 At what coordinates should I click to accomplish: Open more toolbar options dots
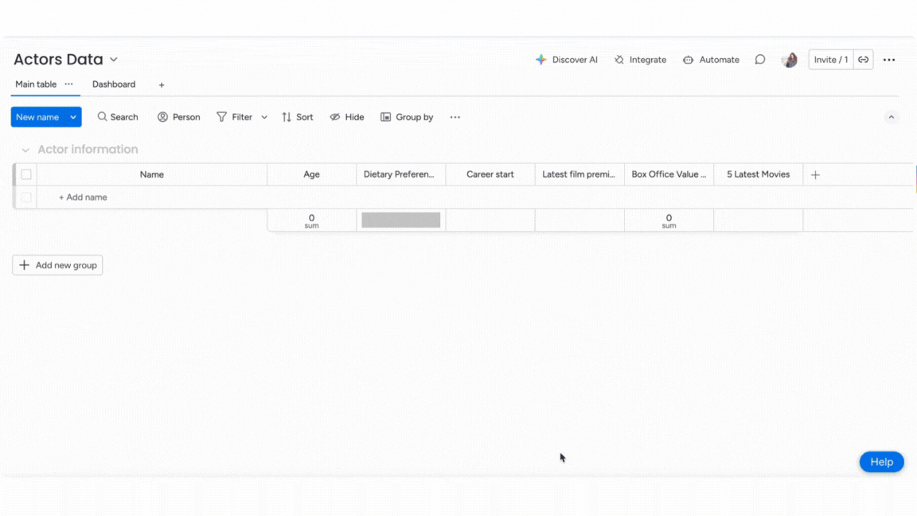tap(455, 117)
